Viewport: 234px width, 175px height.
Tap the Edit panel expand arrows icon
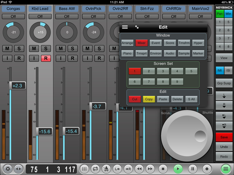point(137,27)
